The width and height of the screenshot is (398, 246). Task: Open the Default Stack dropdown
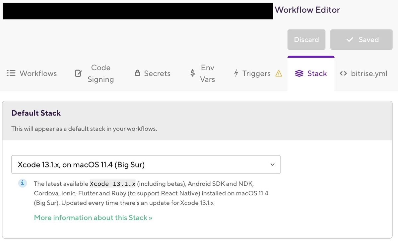pos(146,165)
